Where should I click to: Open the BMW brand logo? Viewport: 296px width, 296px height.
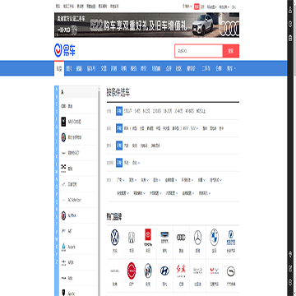[214, 238]
